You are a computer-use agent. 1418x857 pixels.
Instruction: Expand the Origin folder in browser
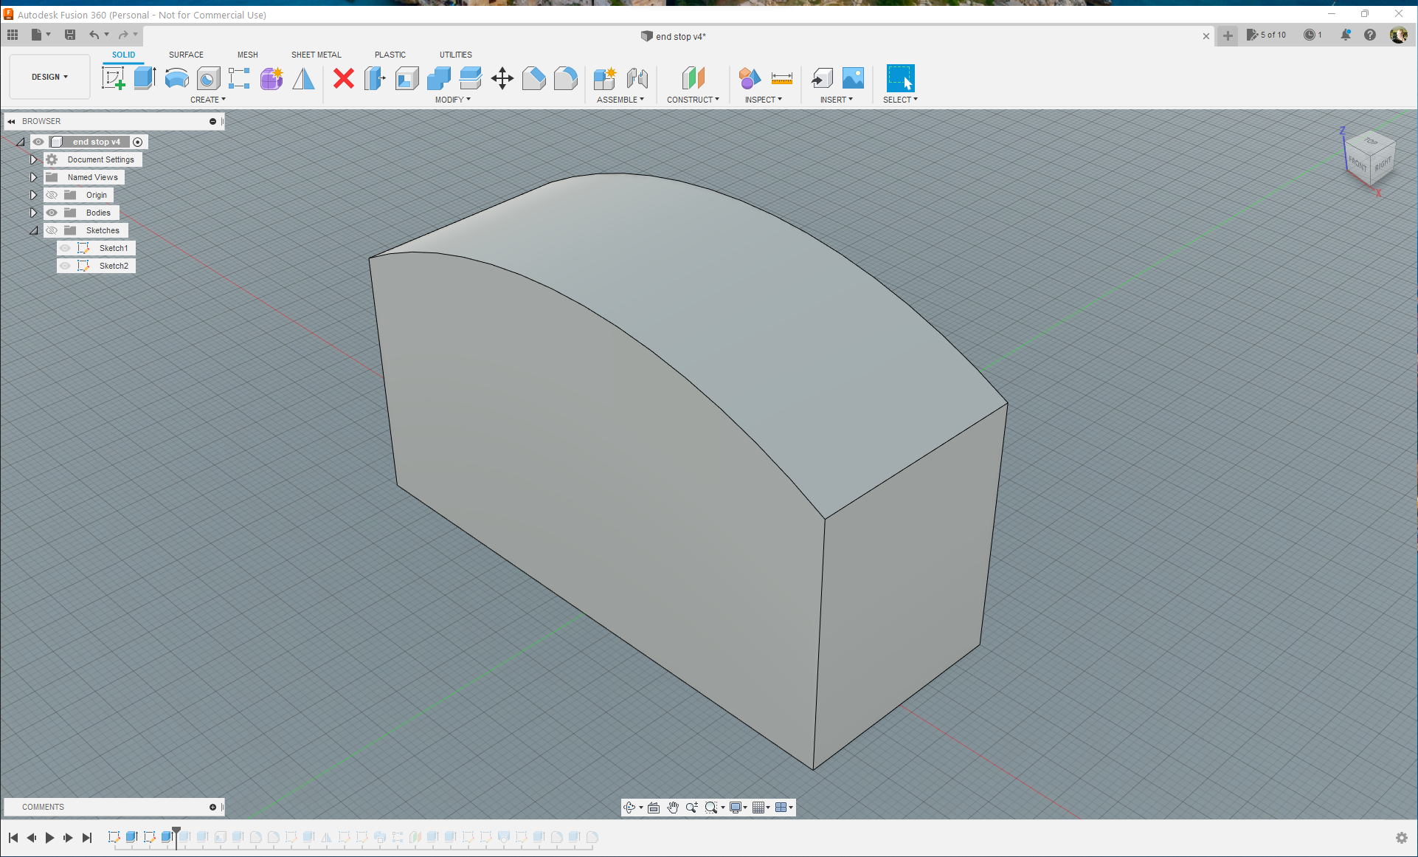tap(33, 194)
